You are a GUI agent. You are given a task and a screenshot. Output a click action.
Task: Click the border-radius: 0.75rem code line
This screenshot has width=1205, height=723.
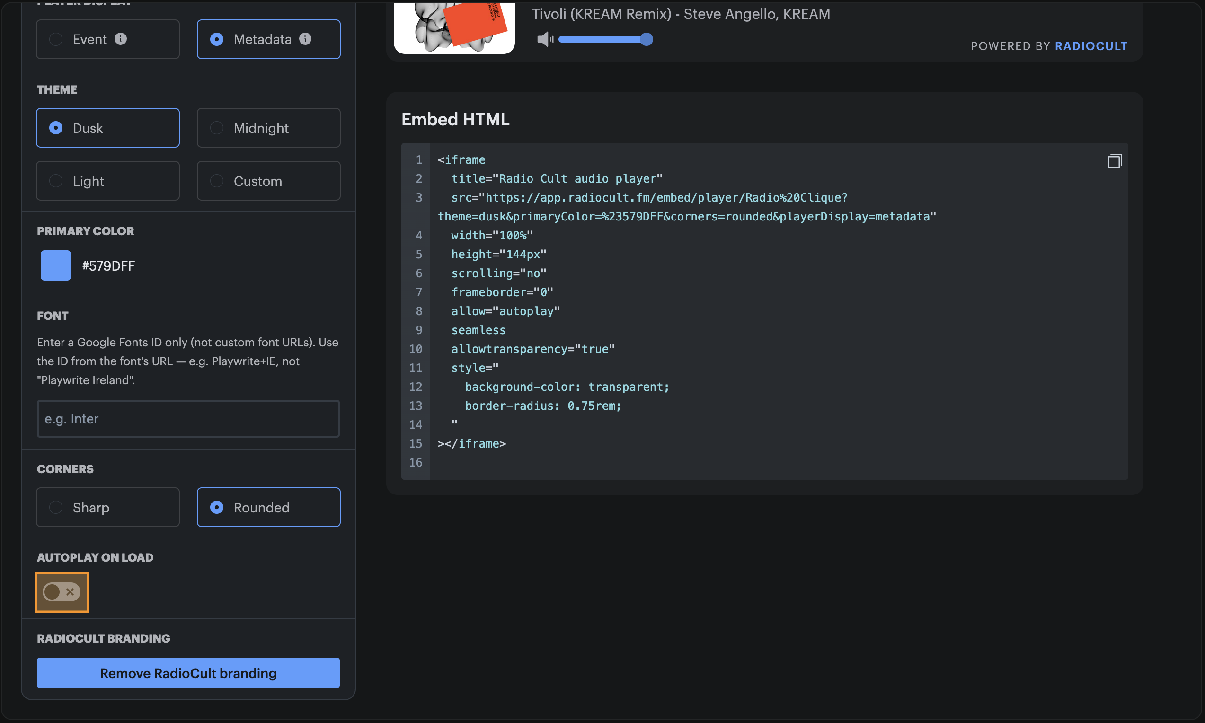(x=543, y=406)
